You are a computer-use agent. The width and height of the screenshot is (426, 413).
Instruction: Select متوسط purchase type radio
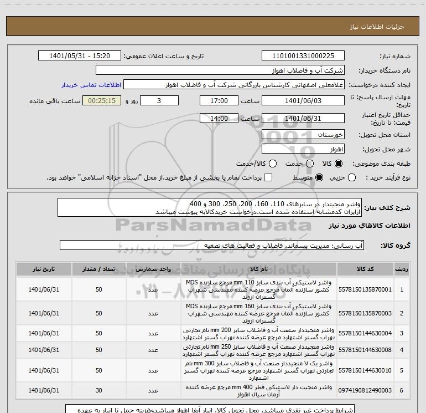pos(319,177)
